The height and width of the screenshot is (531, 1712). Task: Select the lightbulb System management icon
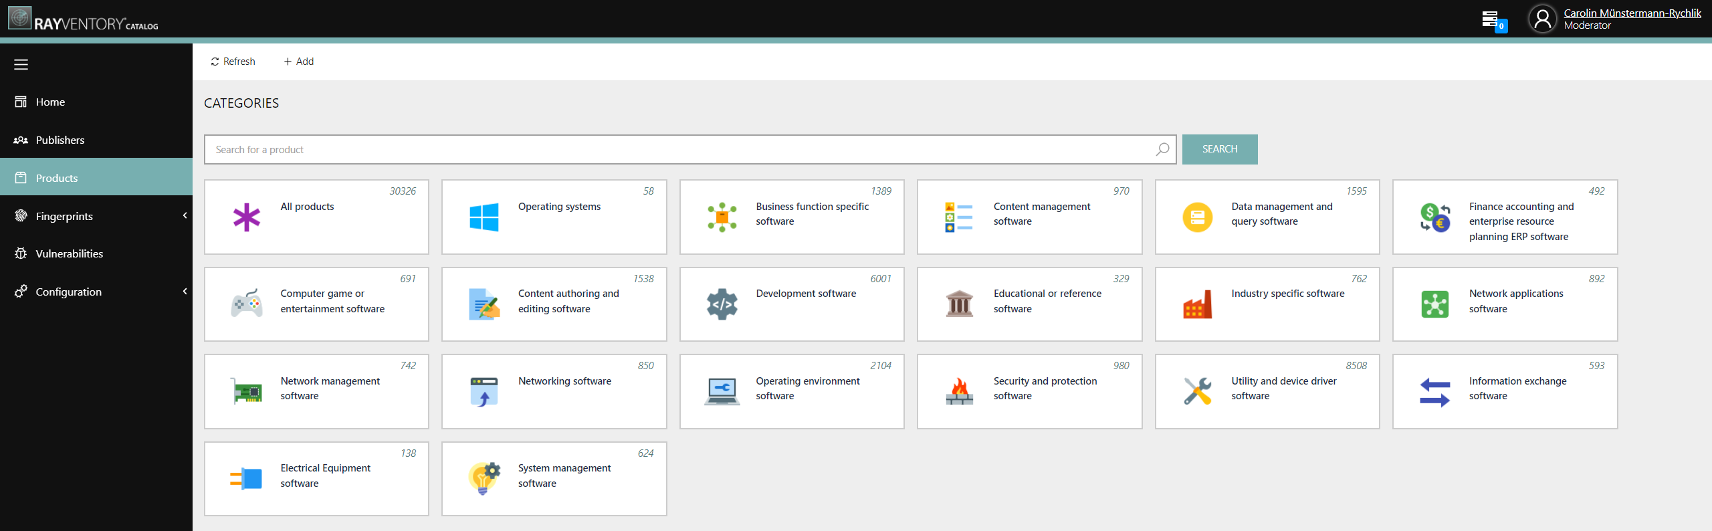(484, 479)
